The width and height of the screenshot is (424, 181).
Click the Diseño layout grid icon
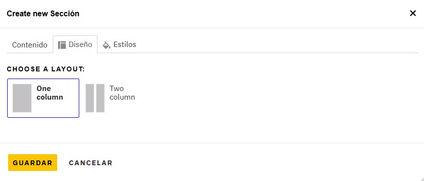tap(62, 45)
